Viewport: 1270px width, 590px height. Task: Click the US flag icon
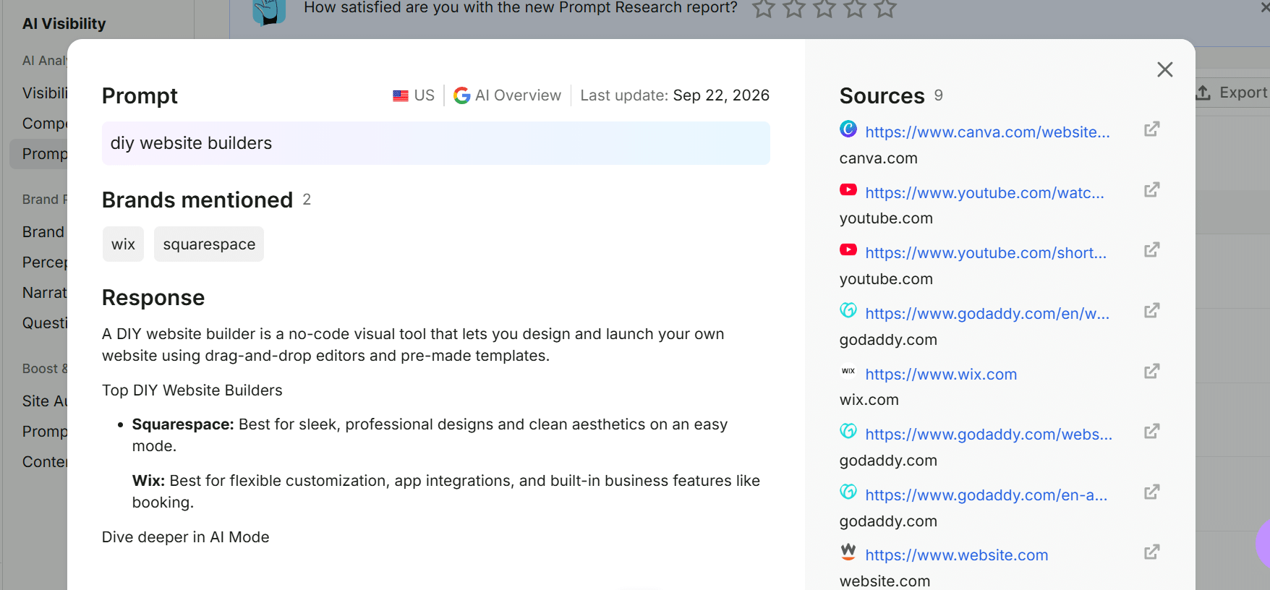point(401,95)
